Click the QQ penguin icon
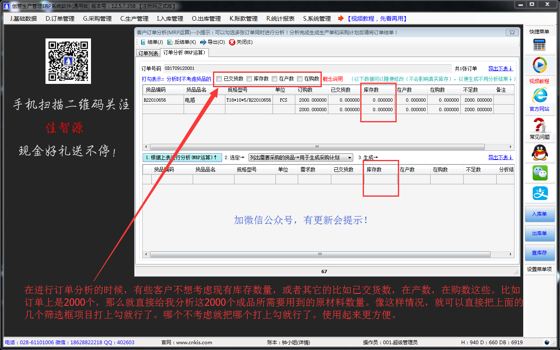Image resolution: width=560 pixels, height=350 pixels. (539, 153)
